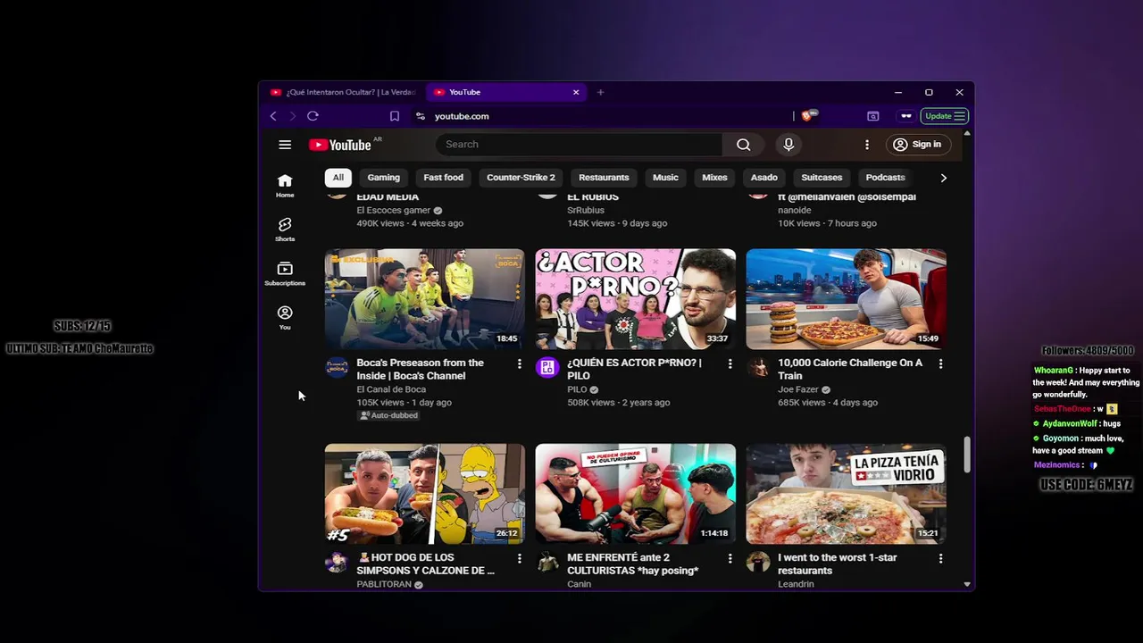Open site settings icon left of youtube.com
Viewport: 1143px width, 643px height.
421,116
